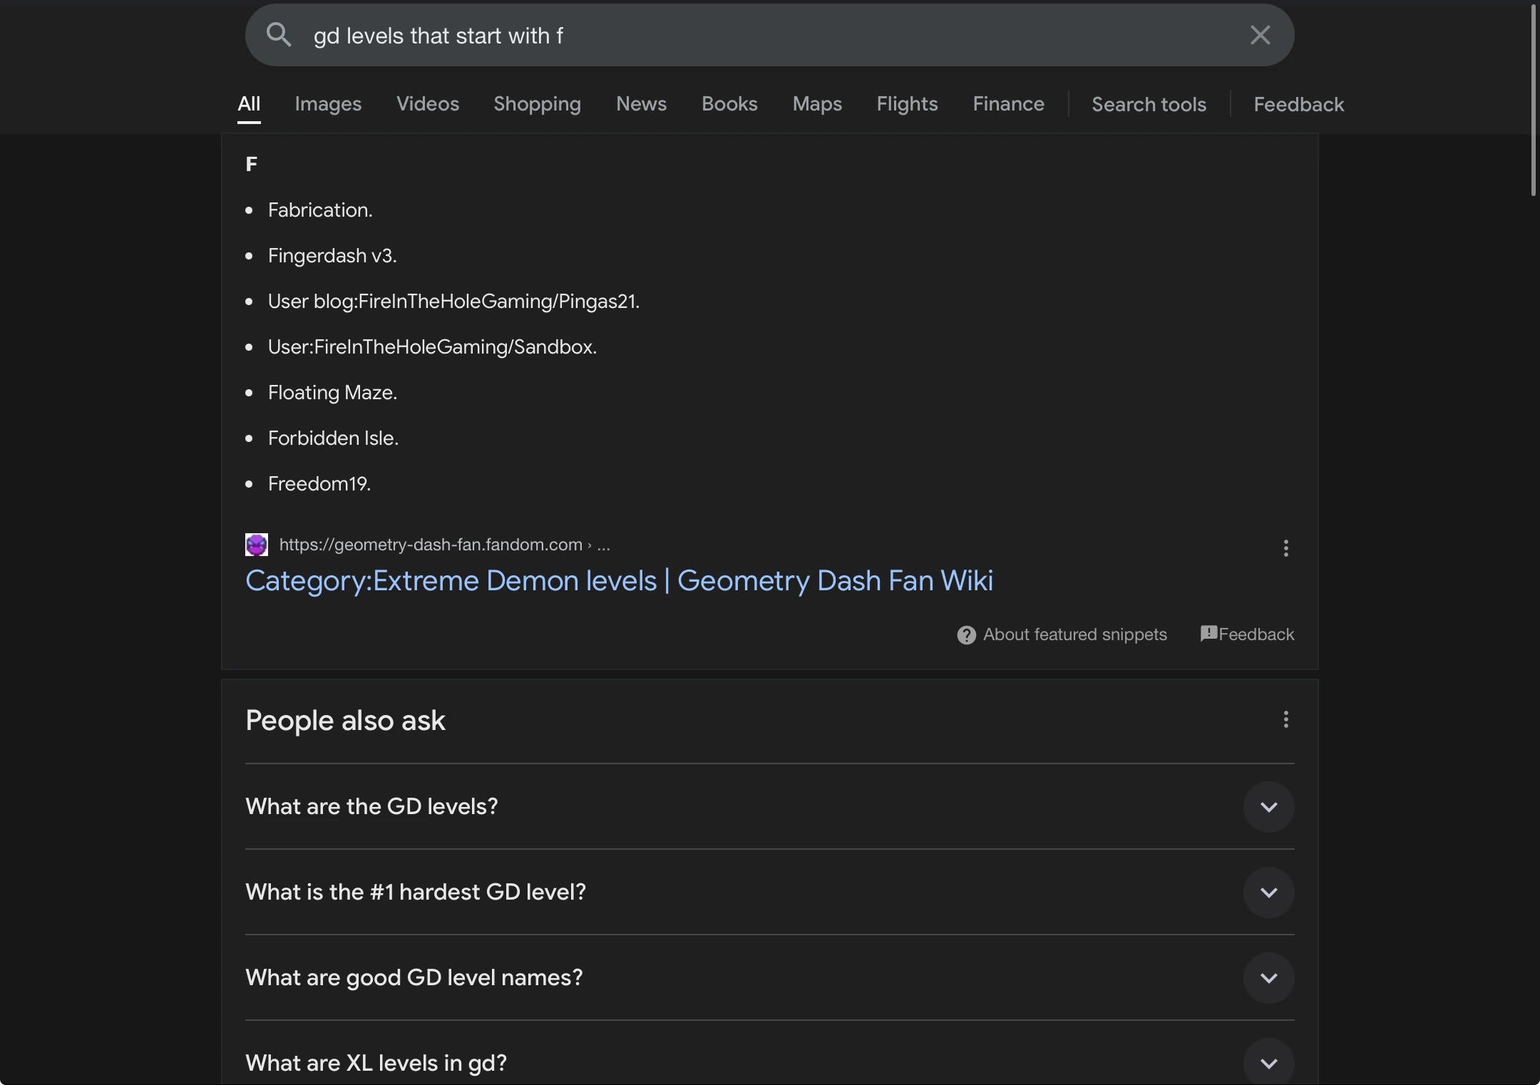Image resolution: width=1540 pixels, height=1085 pixels.
Task: Click the feedback flag icon below the snippet
Action: tap(1208, 634)
